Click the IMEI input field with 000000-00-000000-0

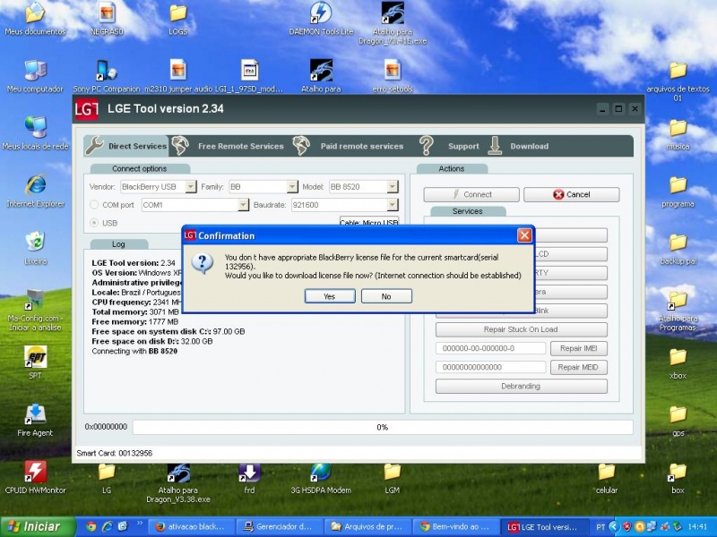pyautogui.click(x=490, y=348)
